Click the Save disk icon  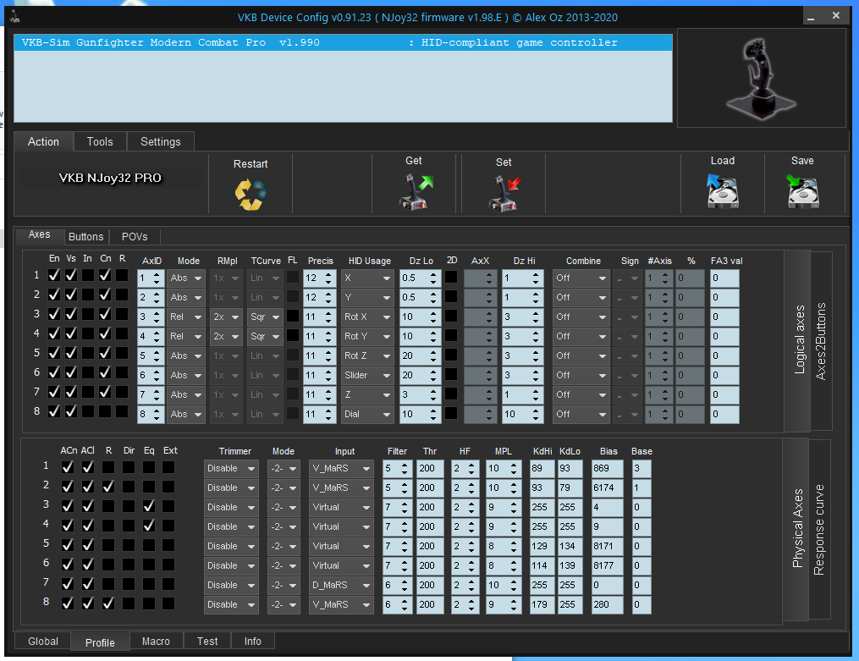tap(802, 192)
